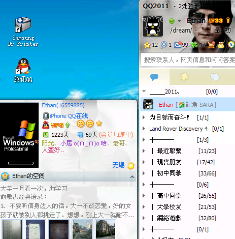Expand the Land Rover Discovery 4 group
The width and height of the screenshot is (235, 239).
[144, 129]
